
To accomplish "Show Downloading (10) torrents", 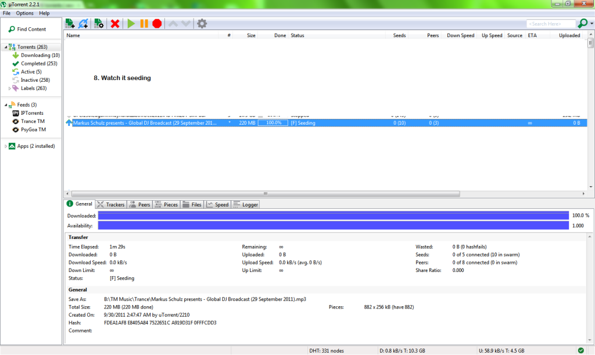I will tap(40, 55).
